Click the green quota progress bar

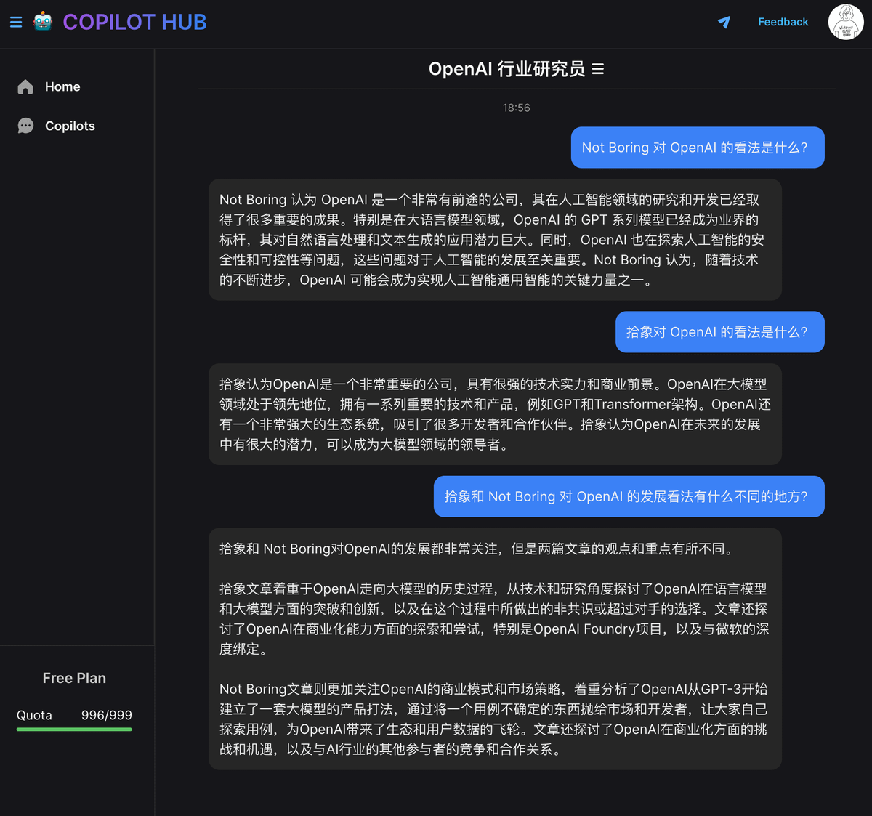(x=74, y=729)
